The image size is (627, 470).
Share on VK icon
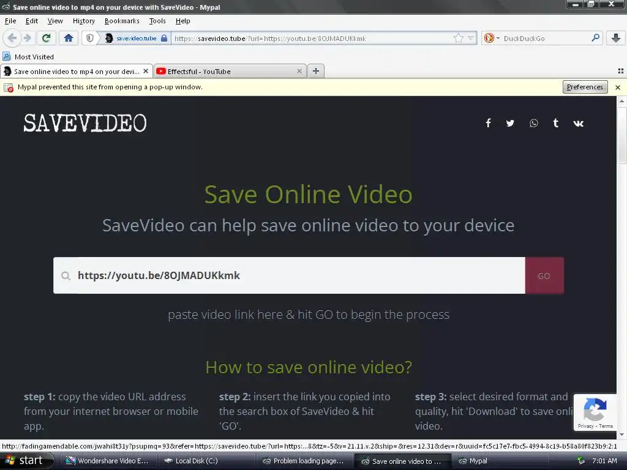[578, 124]
